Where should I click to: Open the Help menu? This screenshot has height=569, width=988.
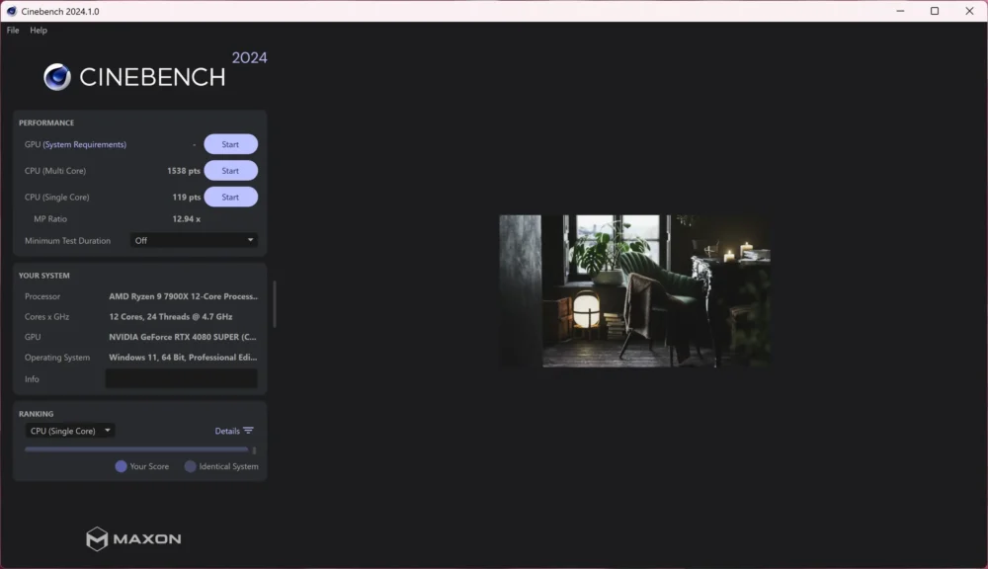click(39, 31)
